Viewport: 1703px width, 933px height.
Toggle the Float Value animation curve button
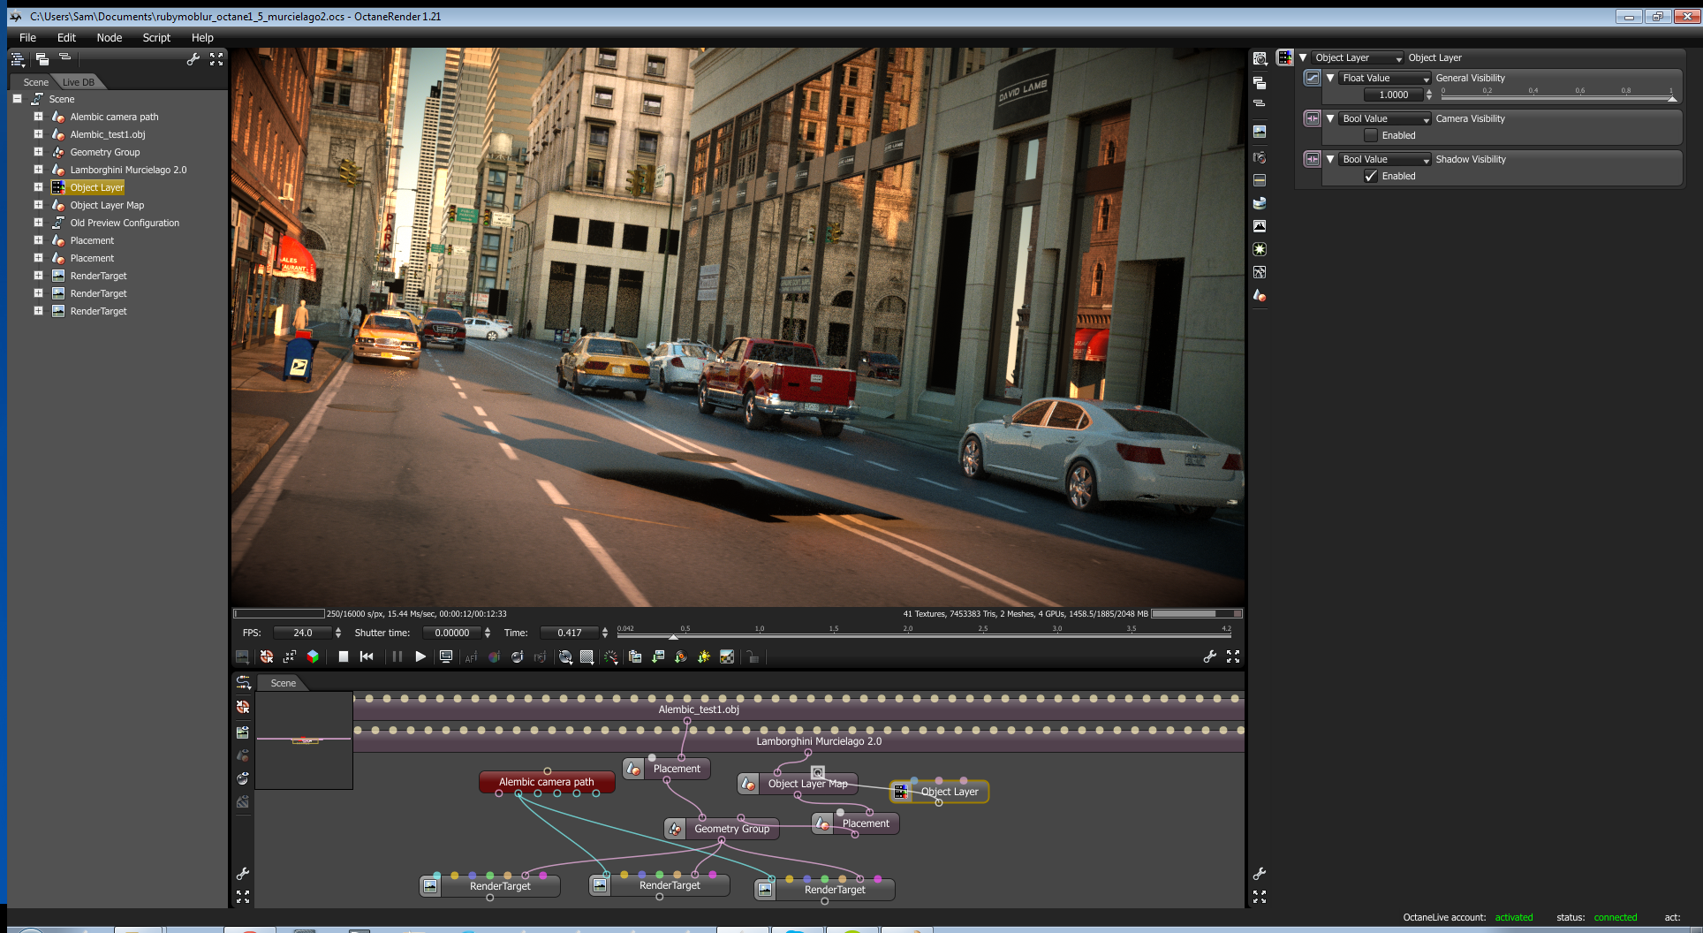point(1313,78)
